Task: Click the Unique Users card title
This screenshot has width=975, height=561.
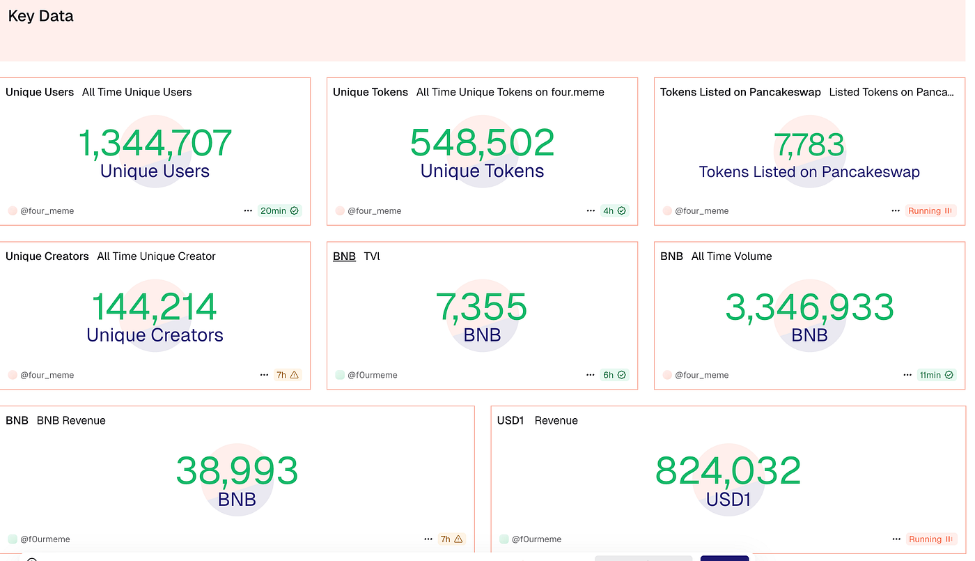Action: coord(40,92)
